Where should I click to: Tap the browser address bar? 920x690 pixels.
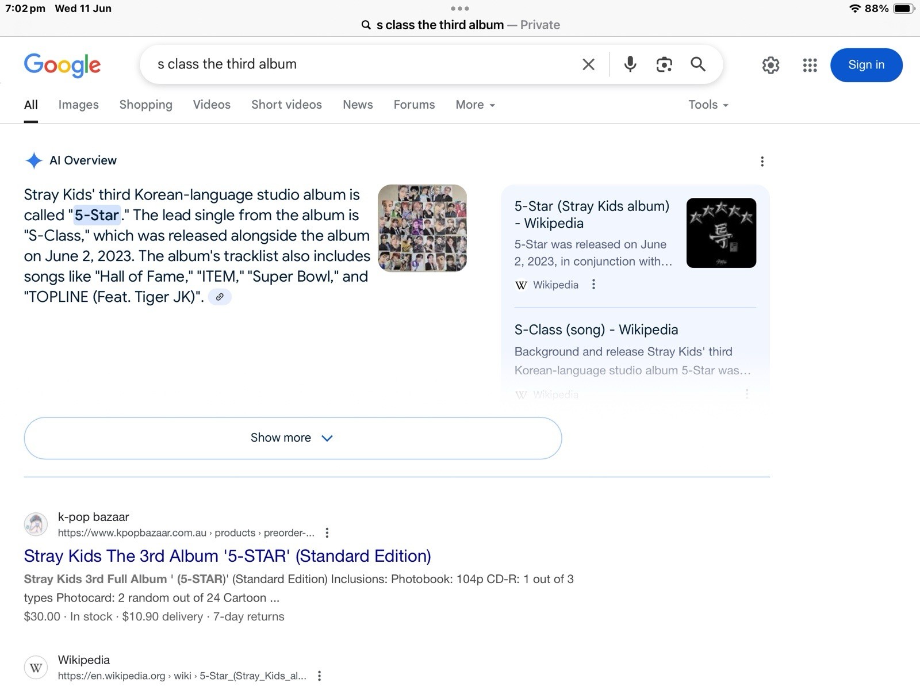[460, 25]
